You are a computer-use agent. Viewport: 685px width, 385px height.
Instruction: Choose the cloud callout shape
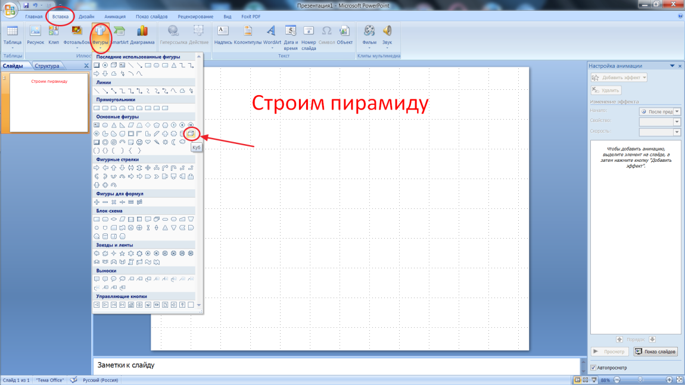122,279
